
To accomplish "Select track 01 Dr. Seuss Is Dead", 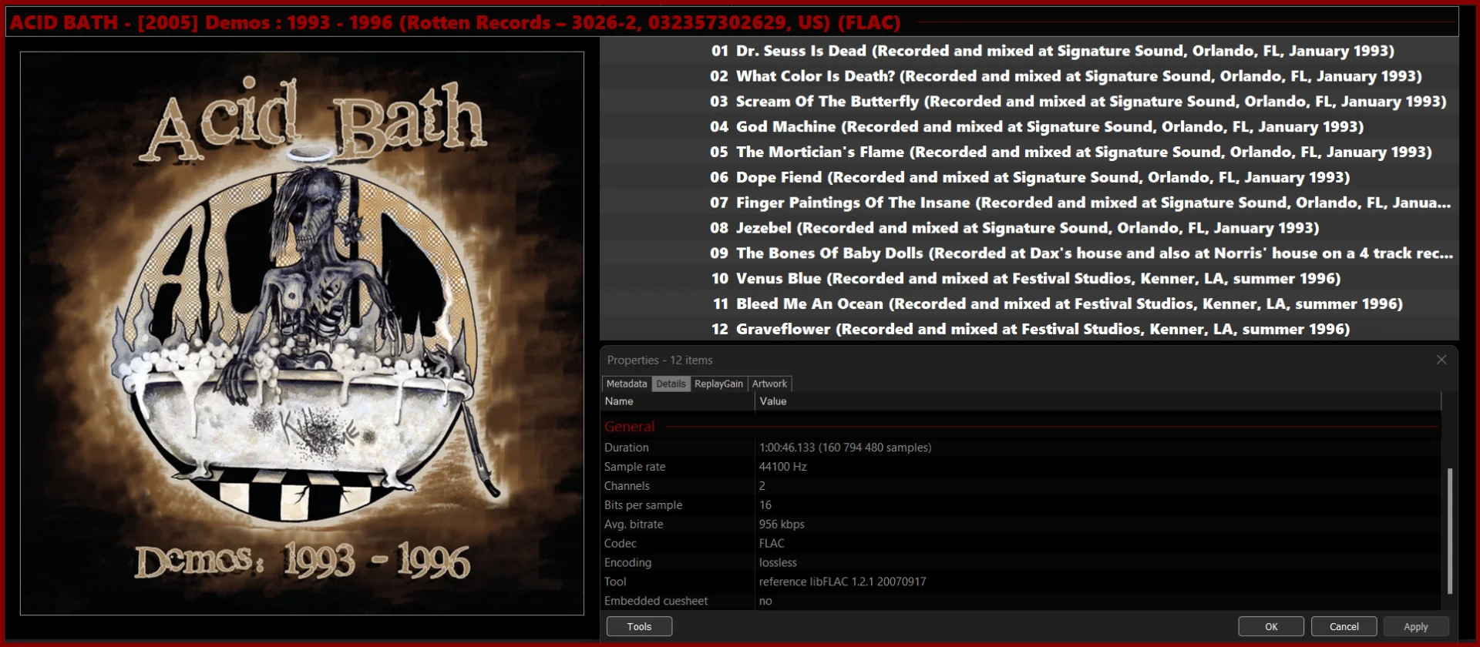I will [x=1029, y=51].
